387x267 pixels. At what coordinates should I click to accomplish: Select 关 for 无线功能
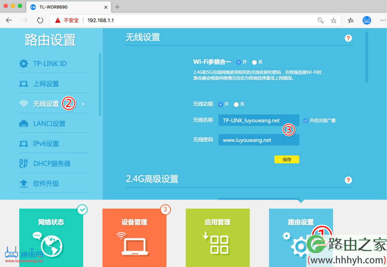click(236, 104)
